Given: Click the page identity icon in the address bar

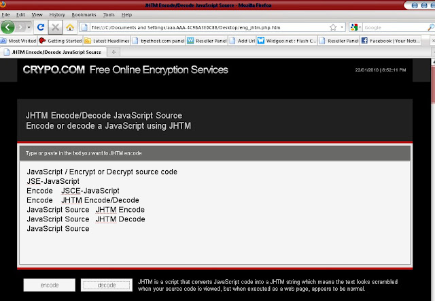Looking at the screenshot, I should pos(84,27).
